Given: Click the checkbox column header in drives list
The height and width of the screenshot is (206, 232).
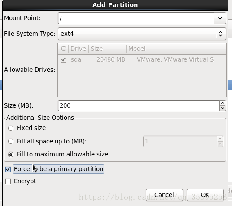Looking at the screenshot, I should click(x=63, y=49).
